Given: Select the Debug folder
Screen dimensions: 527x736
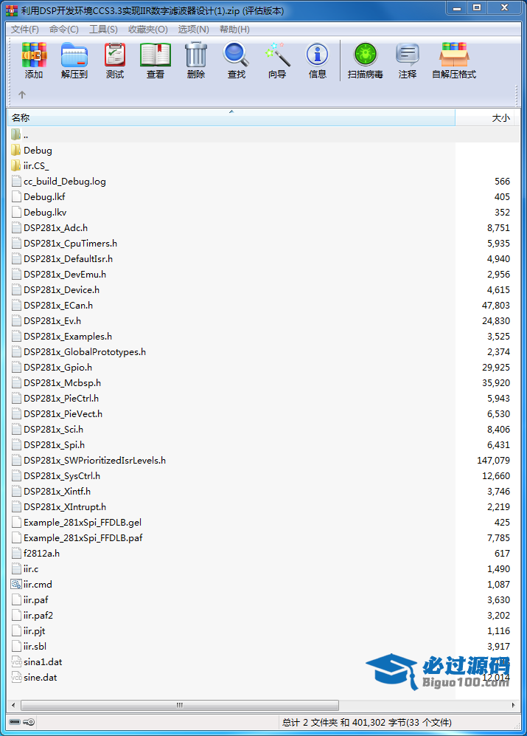Looking at the screenshot, I should 32,150.
